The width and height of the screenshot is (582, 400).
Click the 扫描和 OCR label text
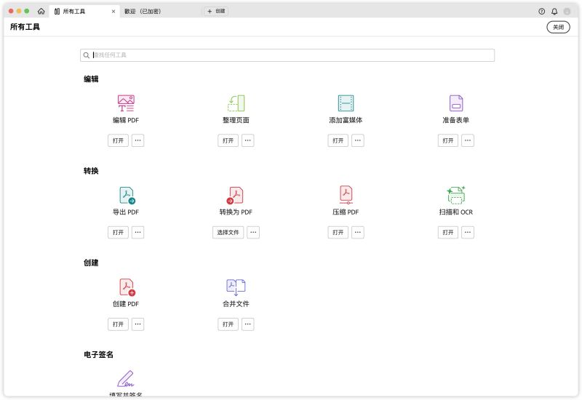point(456,212)
